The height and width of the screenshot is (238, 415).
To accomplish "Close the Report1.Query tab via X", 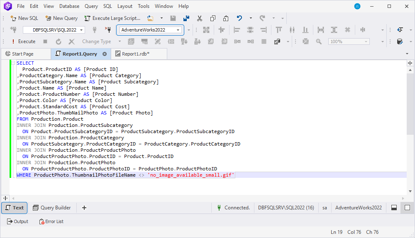I will 105,54.
